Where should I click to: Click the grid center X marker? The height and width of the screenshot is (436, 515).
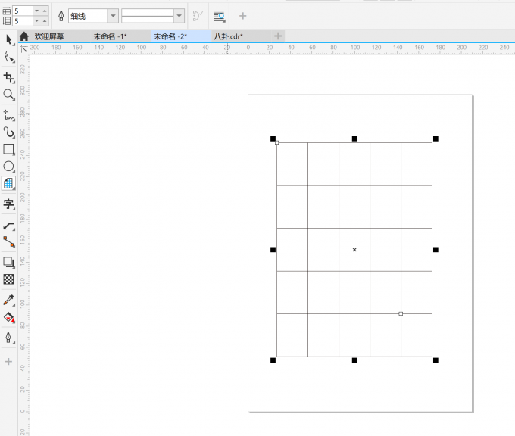pyautogui.click(x=354, y=250)
